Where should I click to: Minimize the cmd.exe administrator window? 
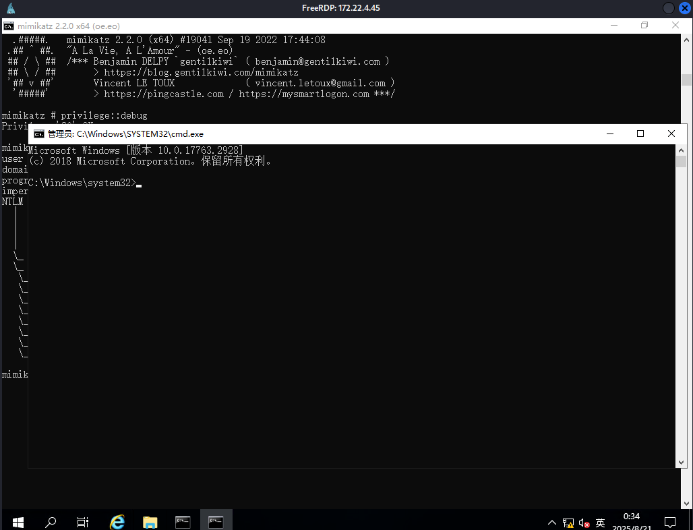pyautogui.click(x=610, y=134)
